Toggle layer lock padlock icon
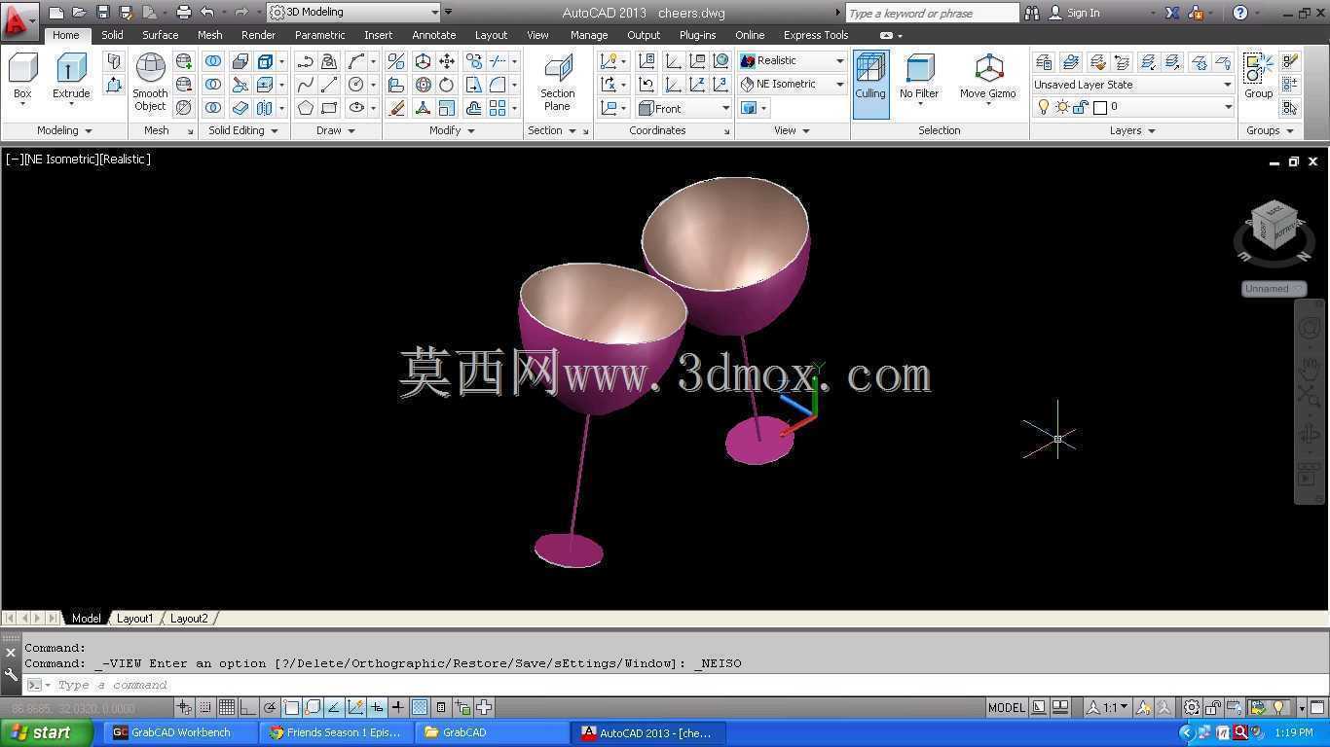The width and height of the screenshot is (1330, 747). click(x=1081, y=107)
